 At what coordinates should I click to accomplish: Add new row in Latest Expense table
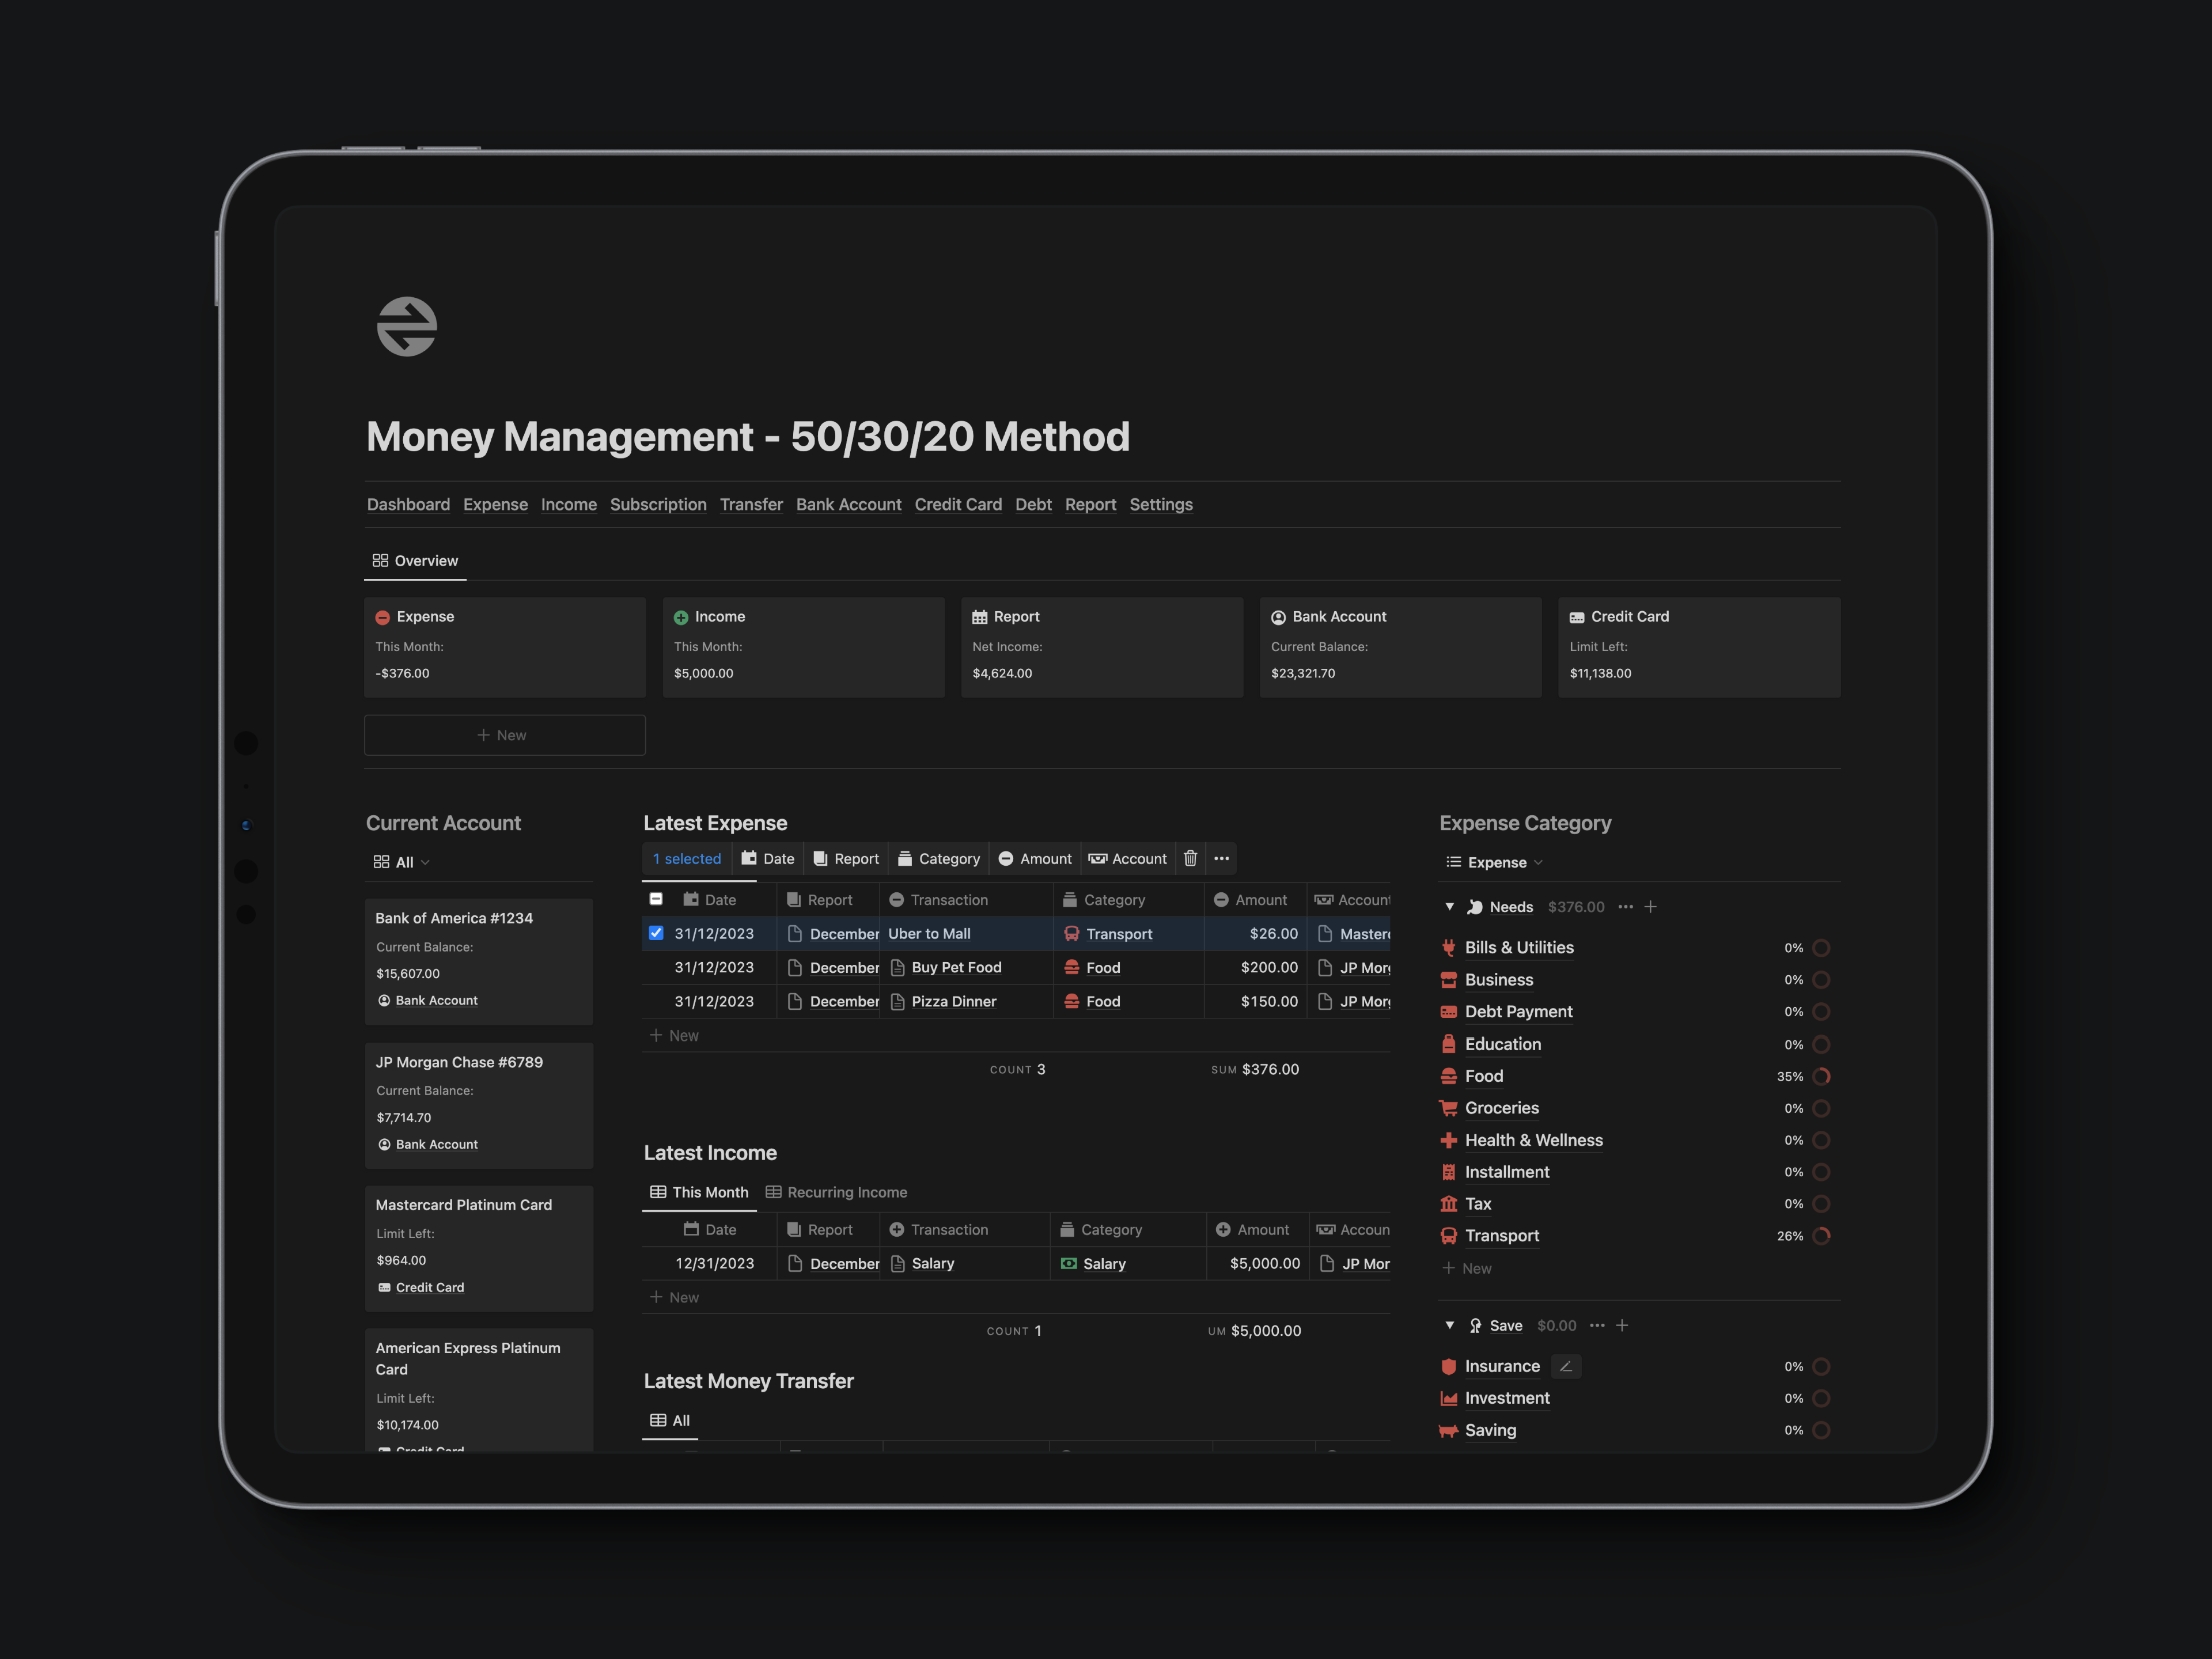pos(1016,1035)
